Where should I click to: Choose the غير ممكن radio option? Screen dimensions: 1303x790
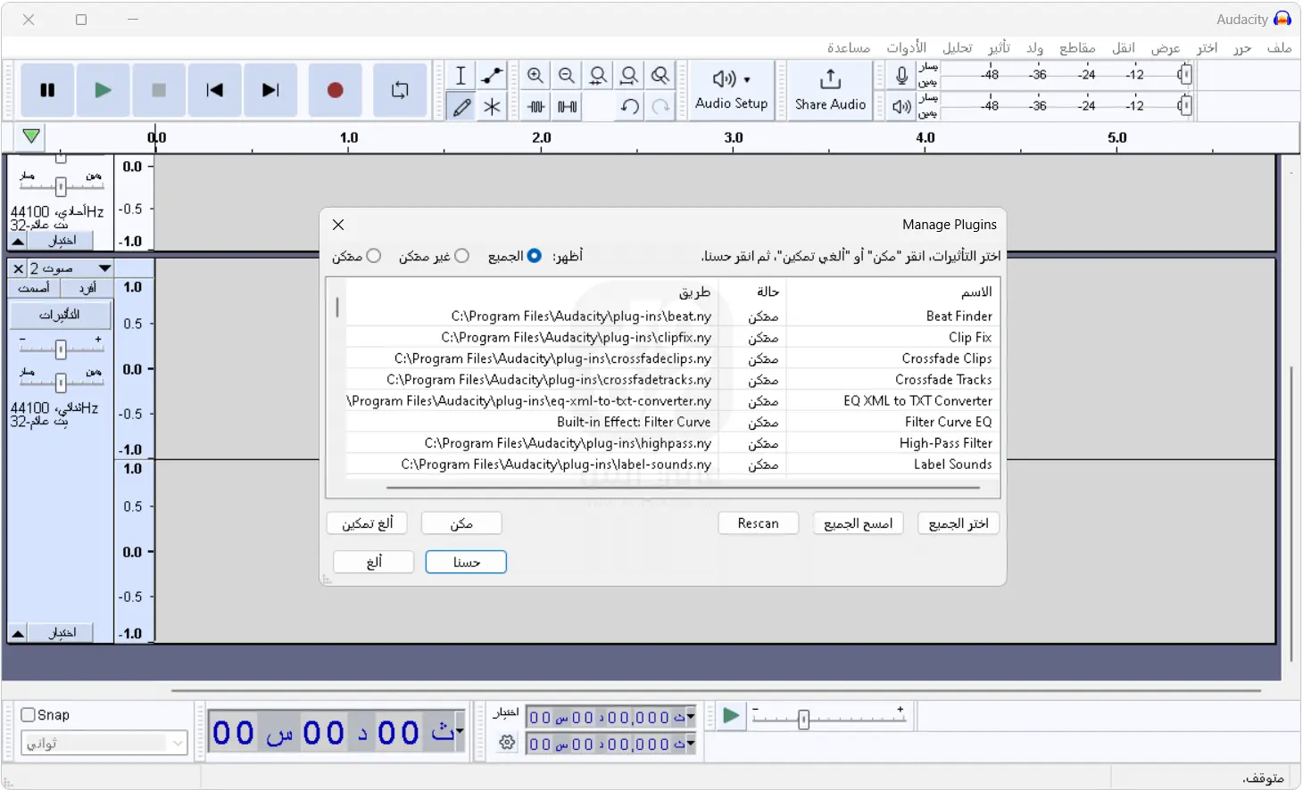462,256
